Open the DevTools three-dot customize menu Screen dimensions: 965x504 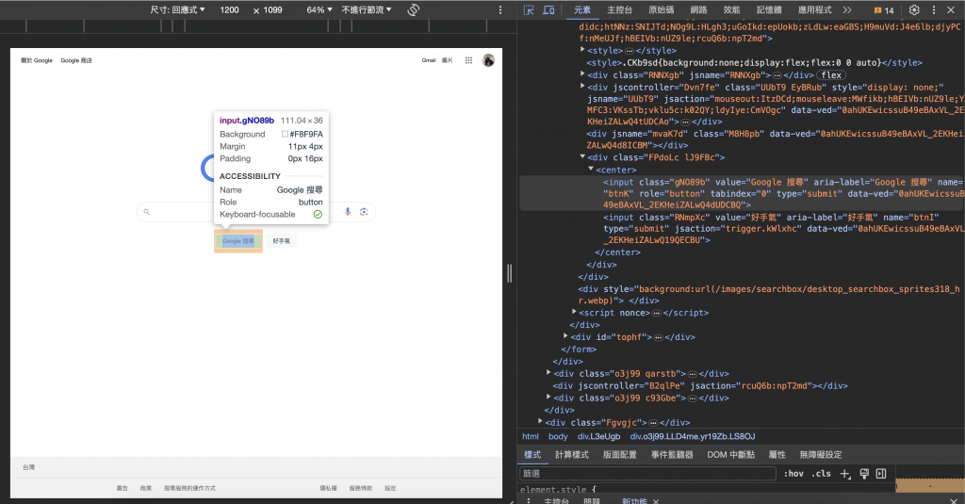pos(934,9)
